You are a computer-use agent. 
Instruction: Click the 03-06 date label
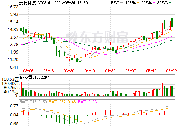[28, 71]
